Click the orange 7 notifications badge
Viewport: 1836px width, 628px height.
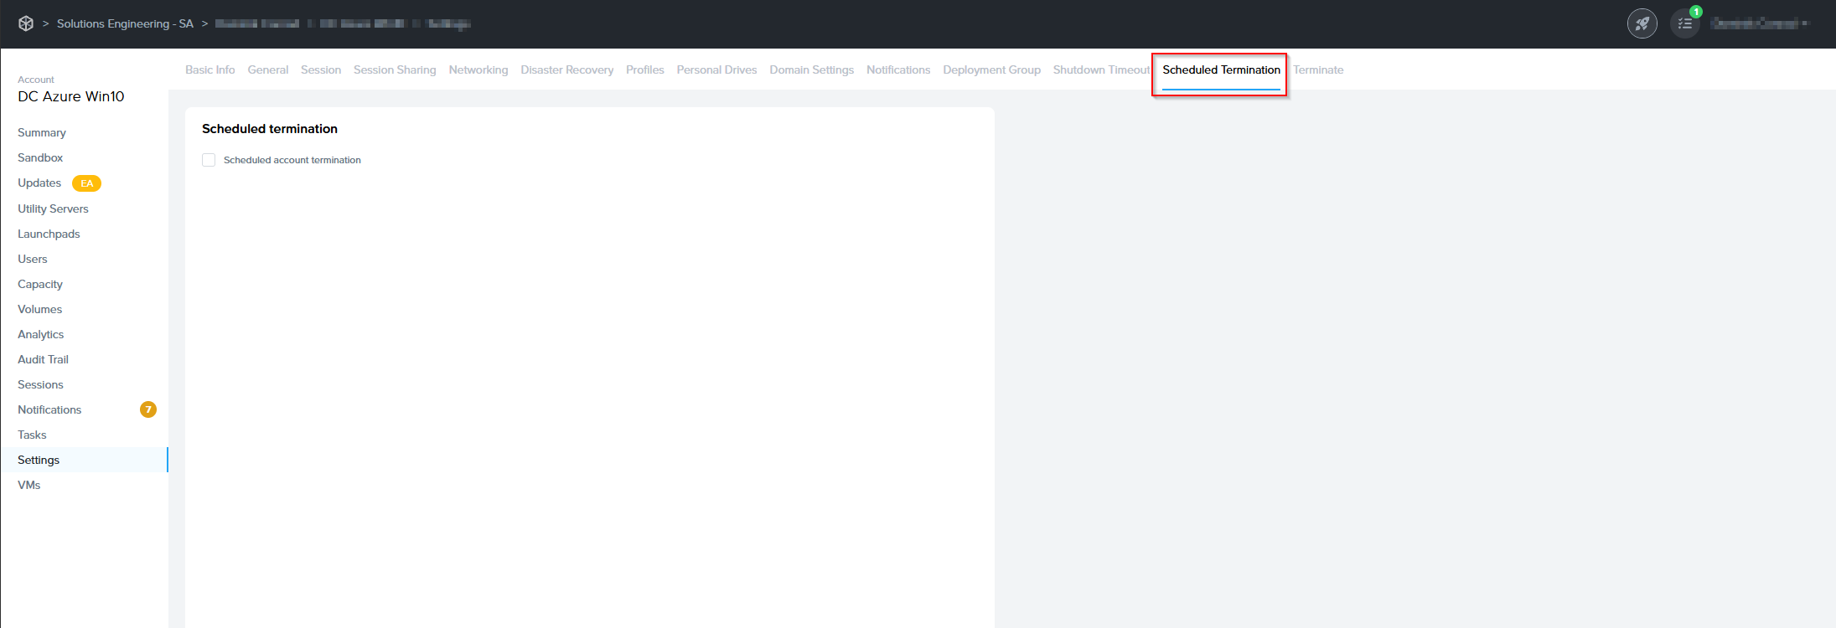(x=148, y=409)
